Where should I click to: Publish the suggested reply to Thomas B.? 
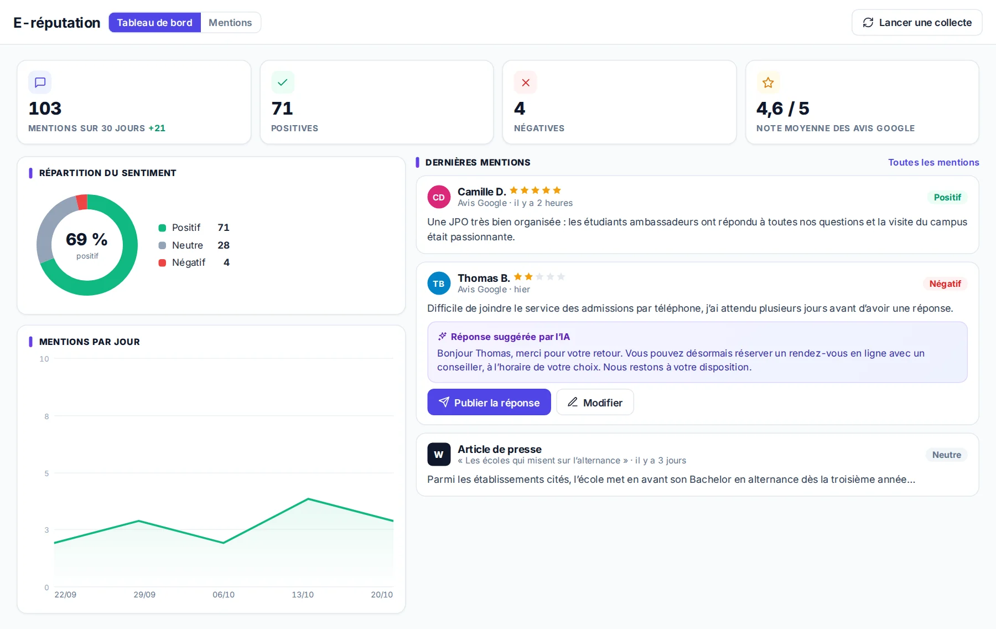coord(489,403)
